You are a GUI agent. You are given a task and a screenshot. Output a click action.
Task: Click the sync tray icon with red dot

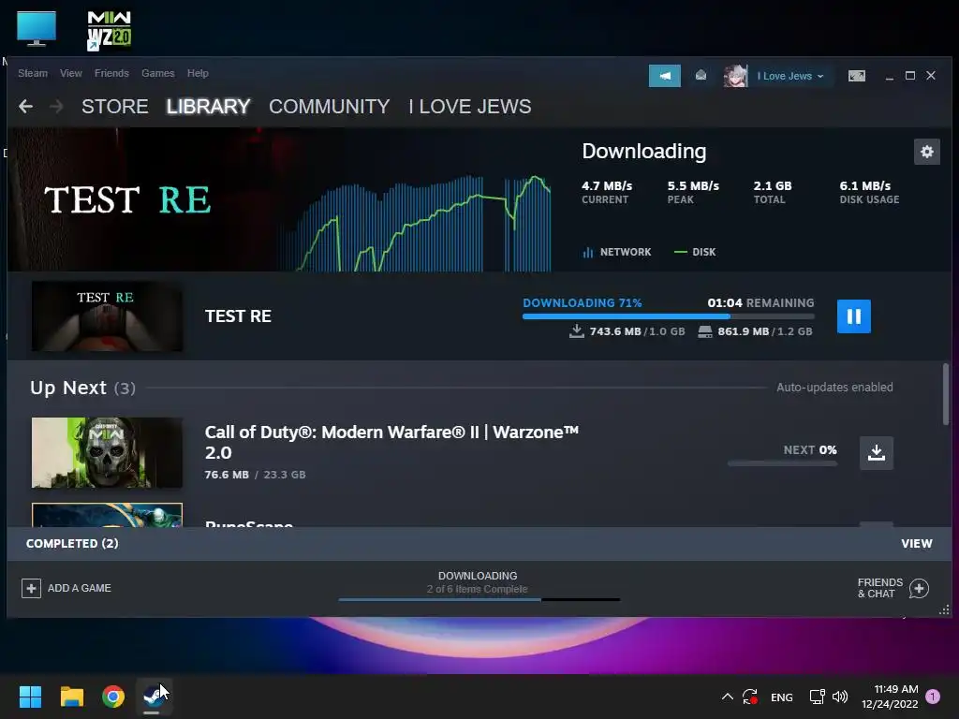[750, 697]
